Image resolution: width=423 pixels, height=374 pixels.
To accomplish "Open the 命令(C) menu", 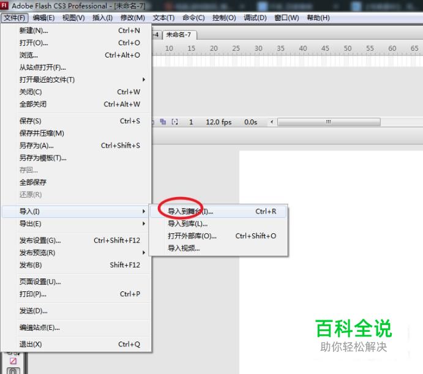I will pyautogui.click(x=193, y=18).
